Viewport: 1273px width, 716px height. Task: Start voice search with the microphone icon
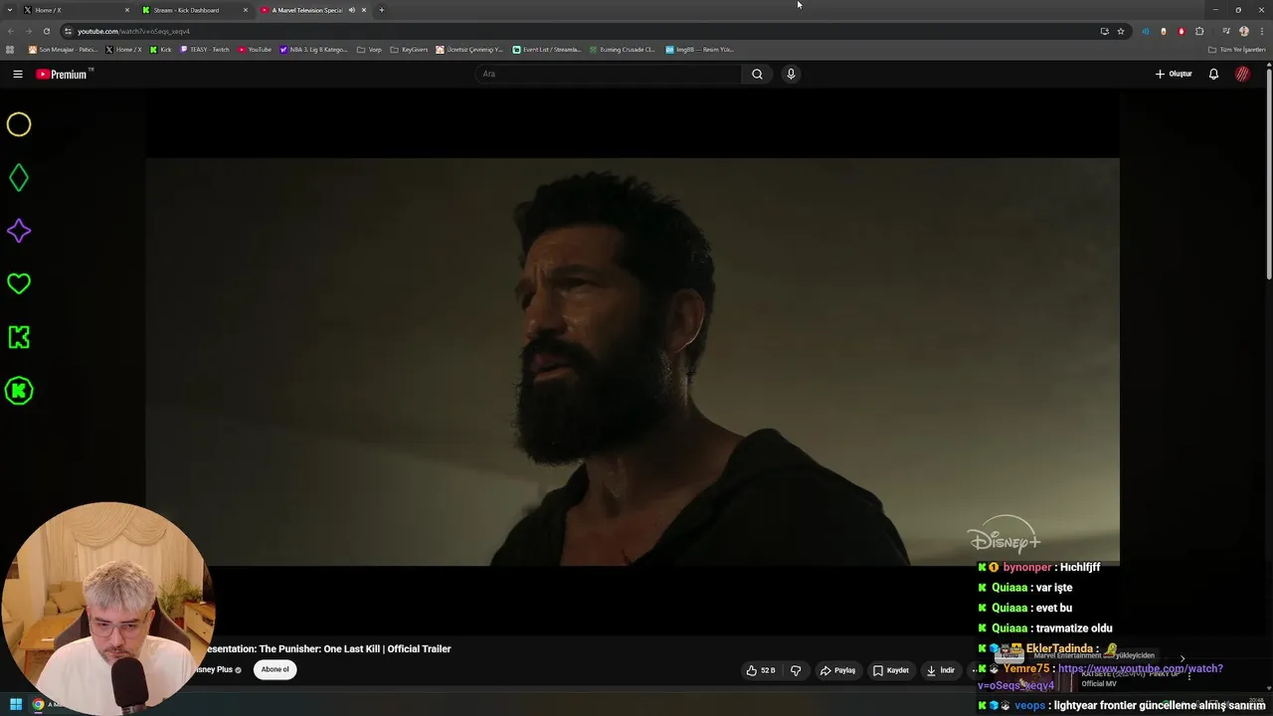point(791,74)
